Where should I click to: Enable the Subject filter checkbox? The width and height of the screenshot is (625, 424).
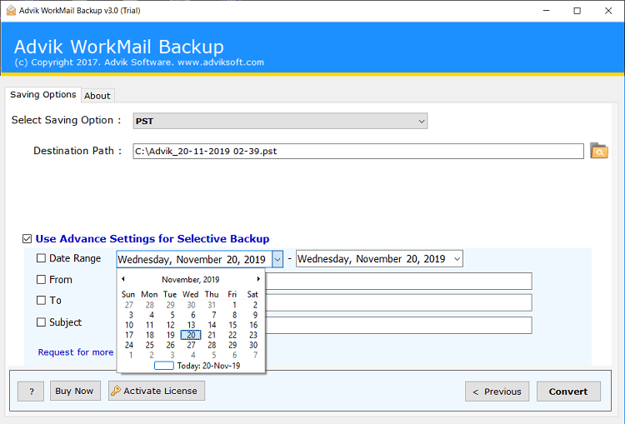tap(41, 322)
